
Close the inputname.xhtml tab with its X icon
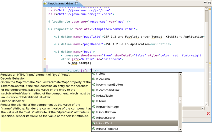pos(76,3)
